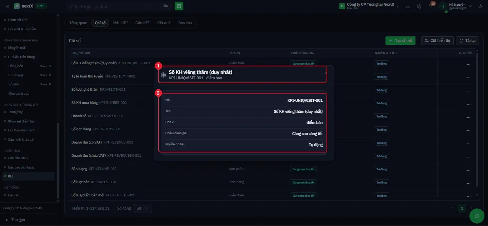Open the Gán KPI tab
488x226 pixels.
[143, 23]
